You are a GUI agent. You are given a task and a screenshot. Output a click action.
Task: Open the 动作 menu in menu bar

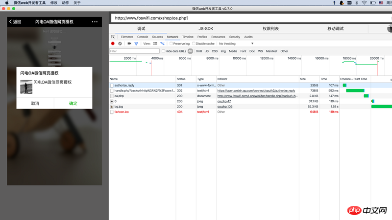[65, 3]
